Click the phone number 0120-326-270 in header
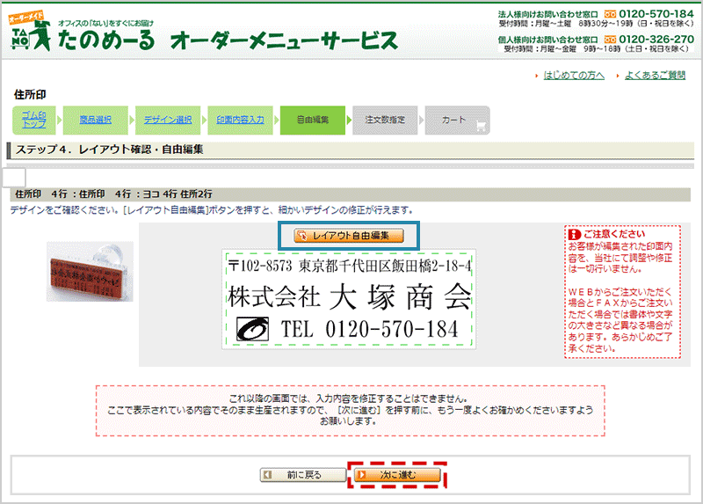 (656, 39)
